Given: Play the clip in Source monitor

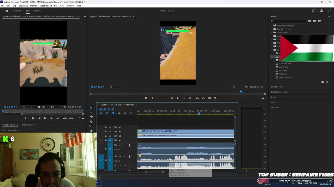Looking at the screenshot, I should [x=45, y=118].
